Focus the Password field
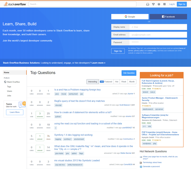Image resolution: width=191 pixels, height=169 pixels. point(158,42)
